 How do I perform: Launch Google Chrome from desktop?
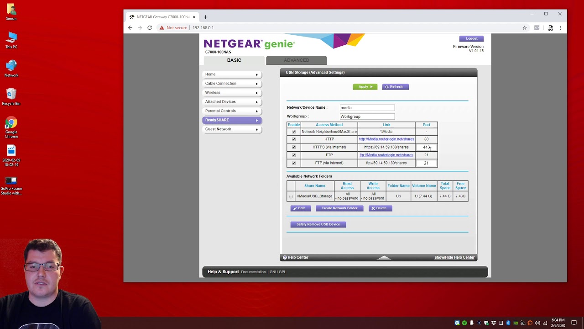11,127
